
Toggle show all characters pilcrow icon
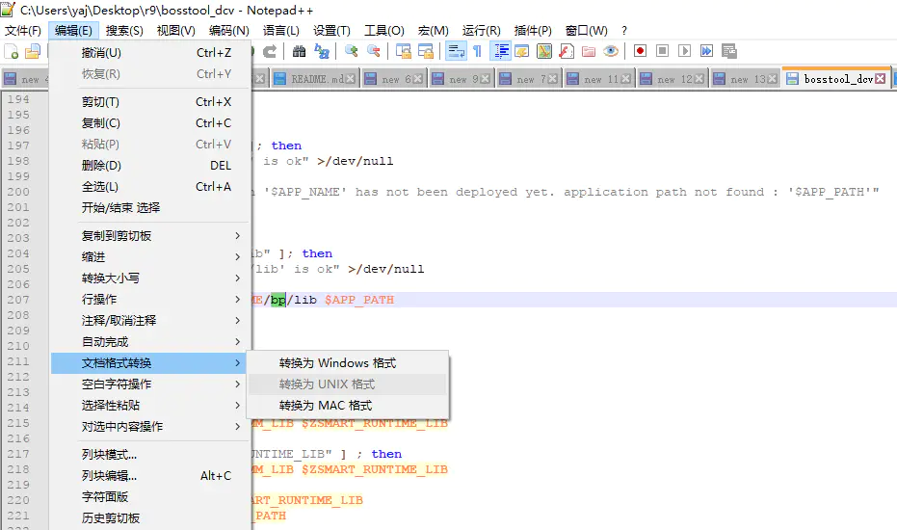pos(477,51)
